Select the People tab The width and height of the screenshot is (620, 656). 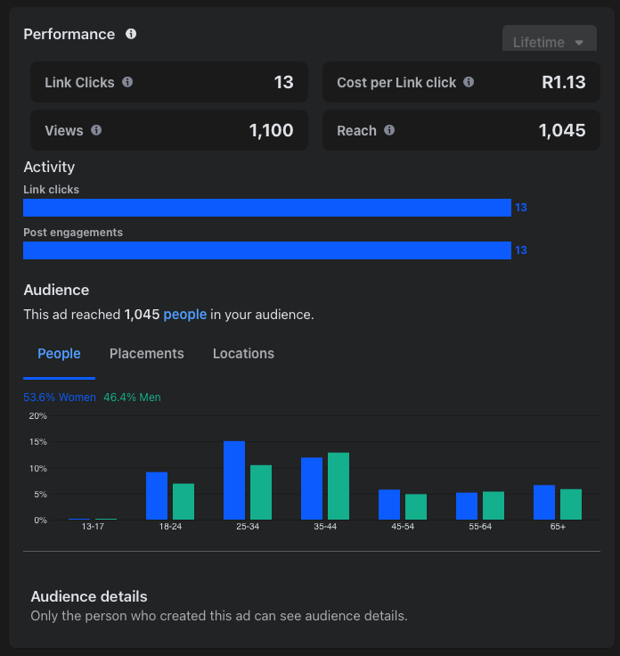point(59,354)
